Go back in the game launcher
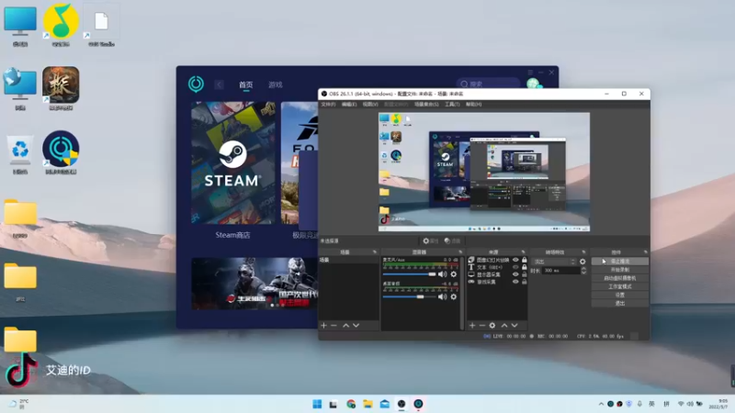This screenshot has width=735, height=413. [219, 84]
